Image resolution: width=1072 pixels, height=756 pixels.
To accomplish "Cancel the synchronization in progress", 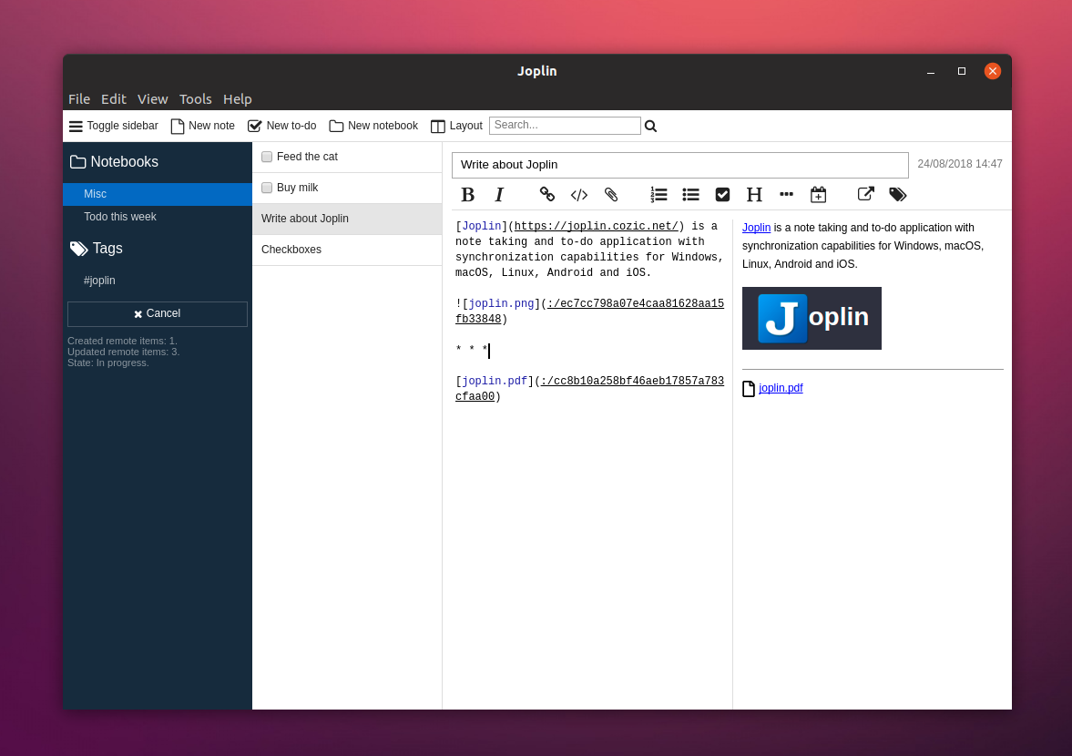I will (x=157, y=313).
